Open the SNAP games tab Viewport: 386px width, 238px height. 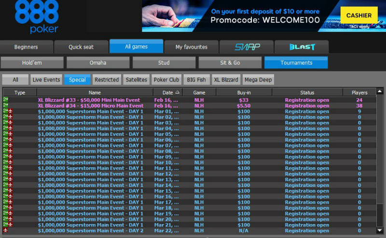[247, 47]
